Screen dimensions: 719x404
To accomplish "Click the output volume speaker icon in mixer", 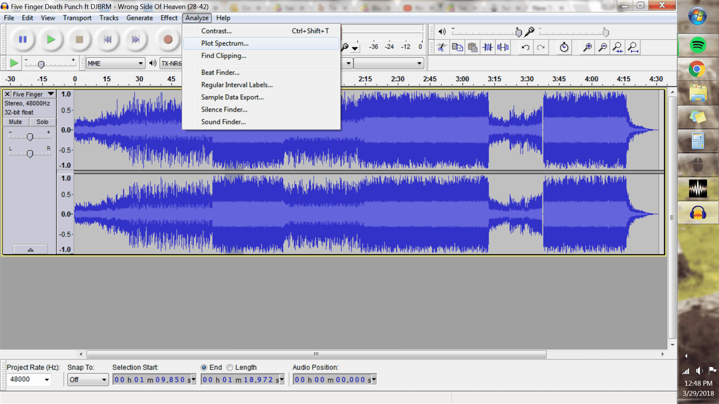I will coord(442,32).
